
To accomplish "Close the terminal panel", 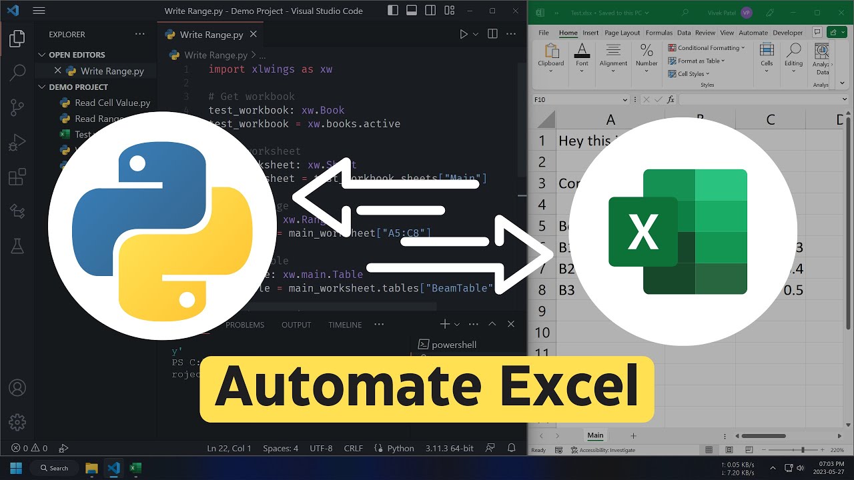I will tap(511, 324).
